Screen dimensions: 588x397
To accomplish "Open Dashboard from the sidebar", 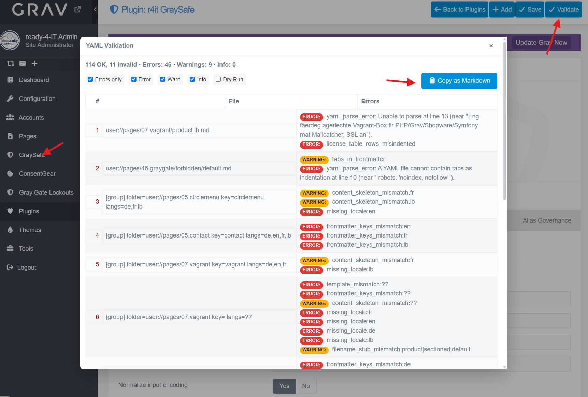I will point(34,80).
